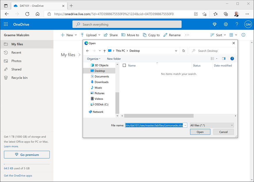Select the Copy to icon
The image size is (254, 182).
(144, 35)
